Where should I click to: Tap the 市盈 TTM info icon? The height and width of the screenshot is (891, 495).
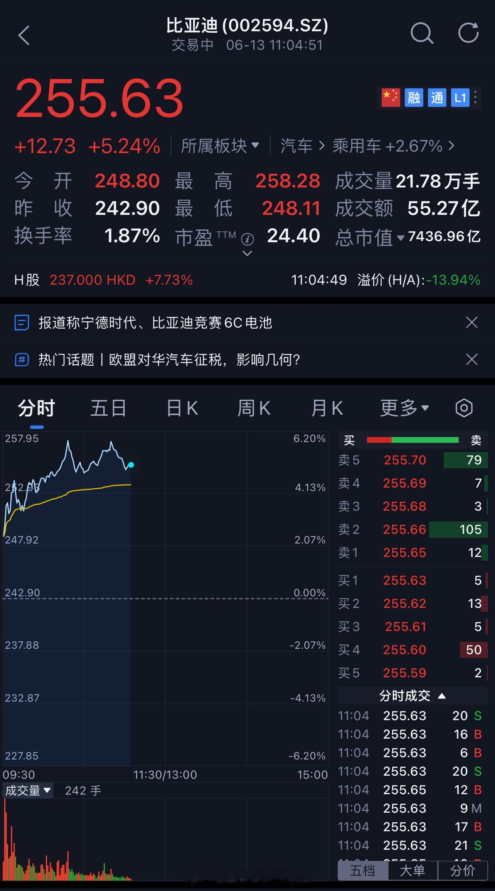(247, 239)
